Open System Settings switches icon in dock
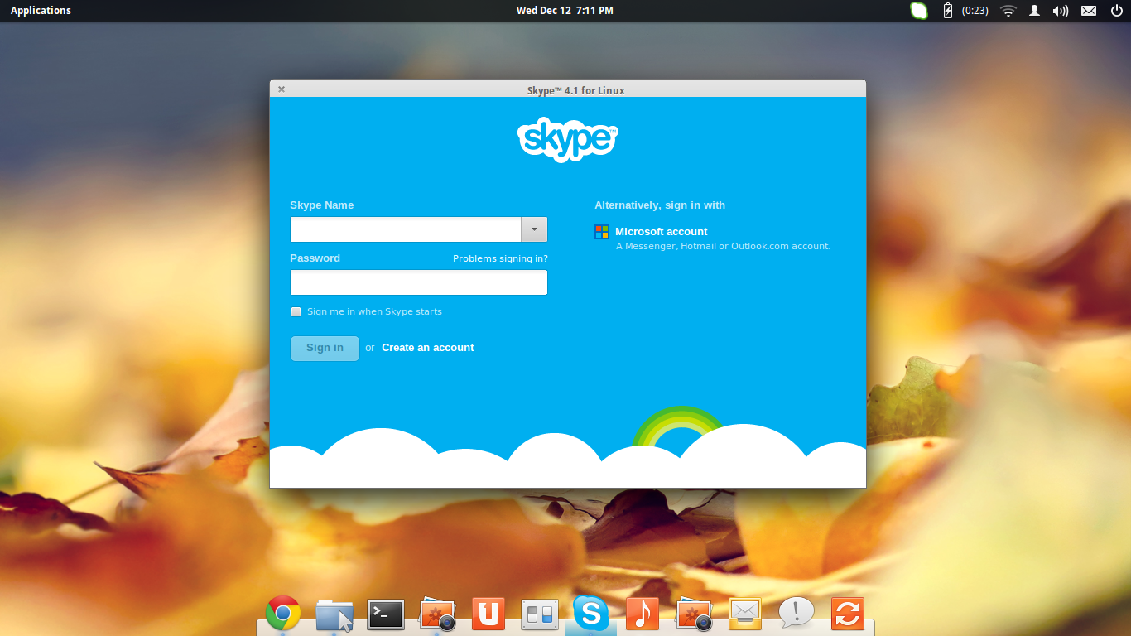 [x=540, y=614]
